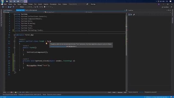Open the Файл menu
This screenshot has height=98, width=174.
click(5, 4)
